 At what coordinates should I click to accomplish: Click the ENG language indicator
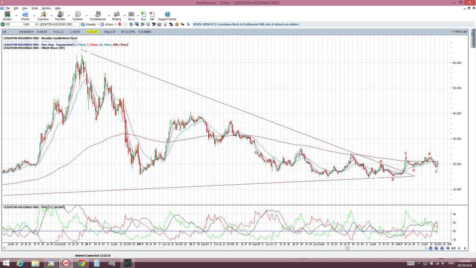[x=451, y=263]
